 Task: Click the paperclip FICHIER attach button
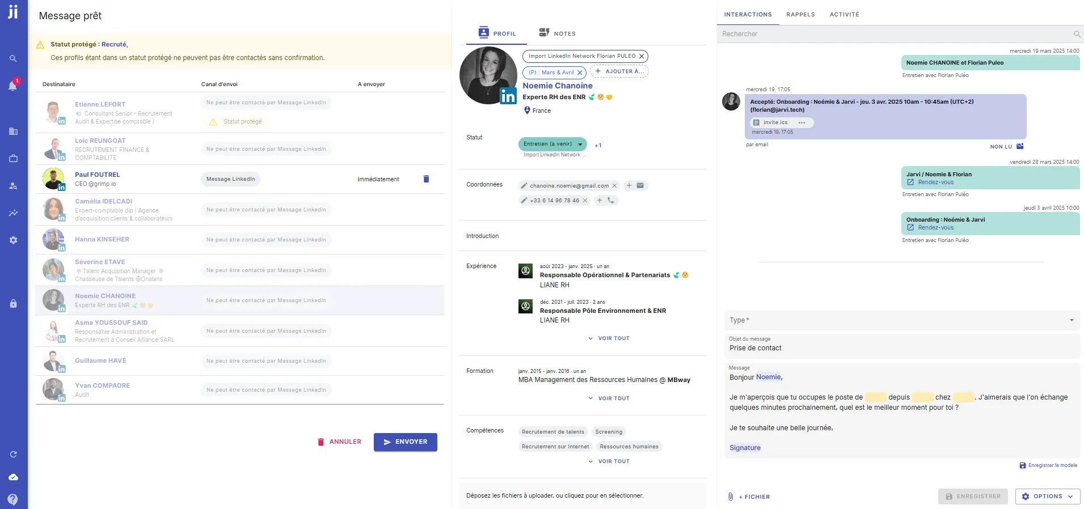click(749, 497)
